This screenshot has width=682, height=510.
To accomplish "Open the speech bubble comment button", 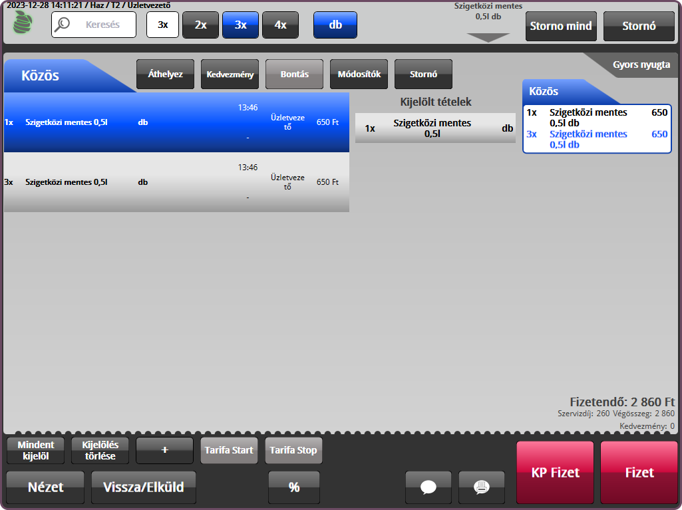I will coord(428,487).
